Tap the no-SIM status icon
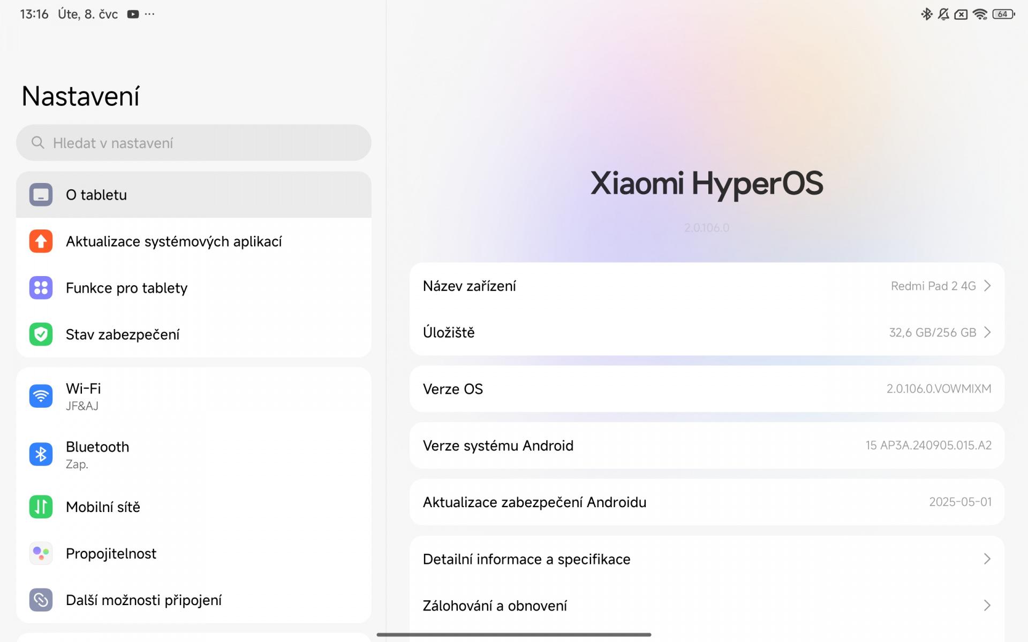The image size is (1028, 642). (x=961, y=14)
